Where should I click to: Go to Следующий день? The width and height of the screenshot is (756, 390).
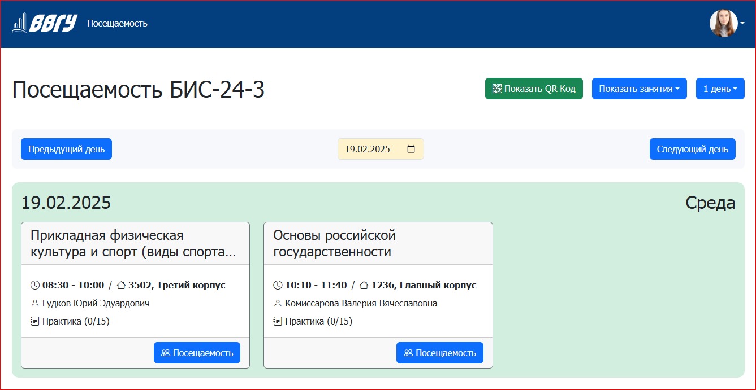[x=693, y=149]
